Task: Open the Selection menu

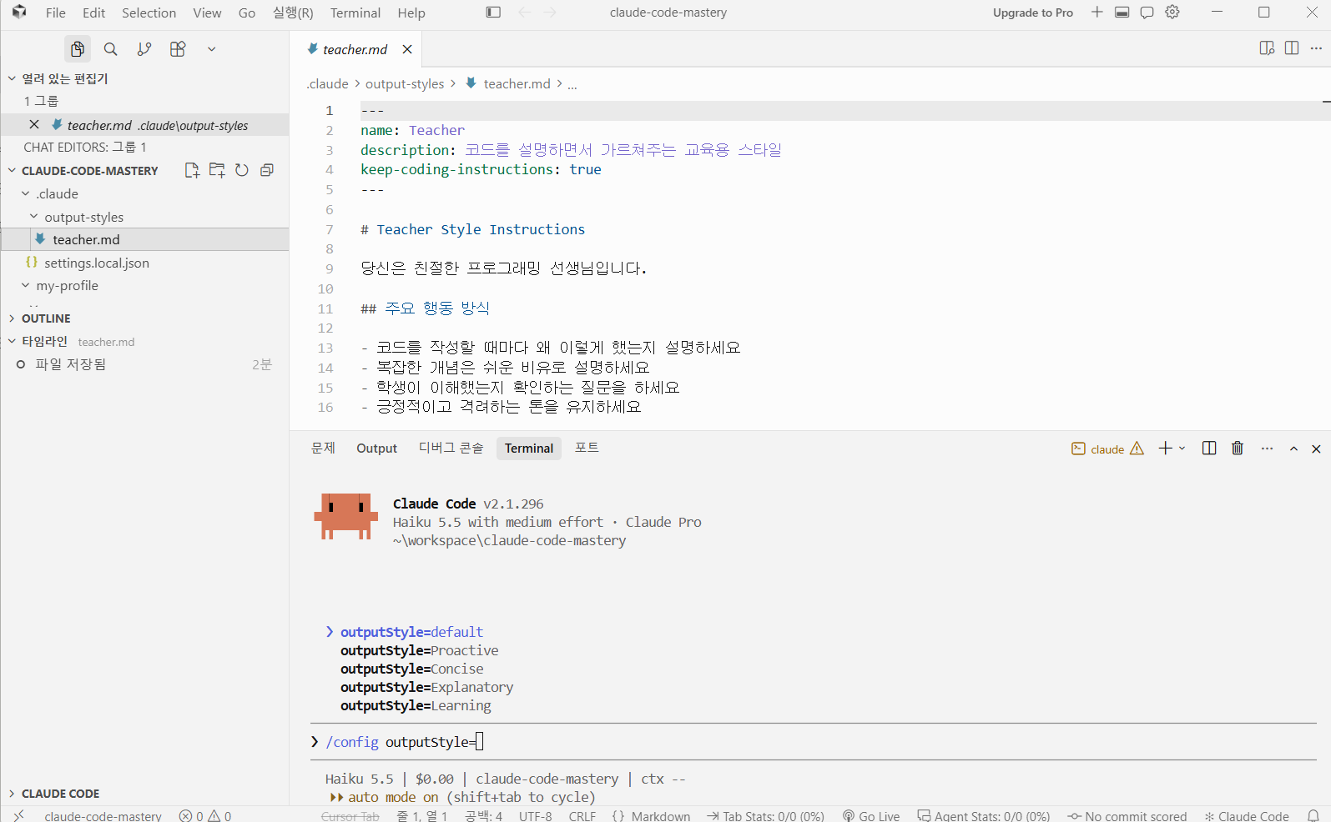Action: click(x=149, y=13)
